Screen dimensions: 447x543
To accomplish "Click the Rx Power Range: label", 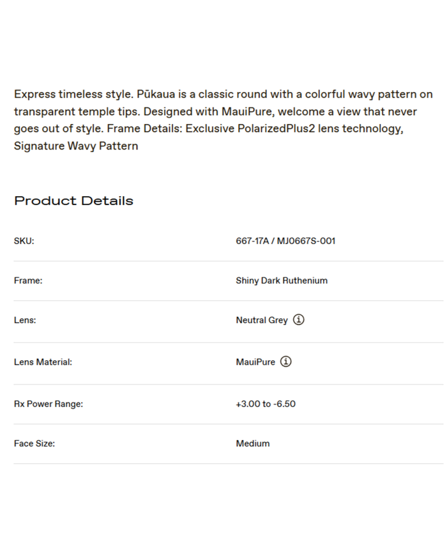I will (x=49, y=404).
